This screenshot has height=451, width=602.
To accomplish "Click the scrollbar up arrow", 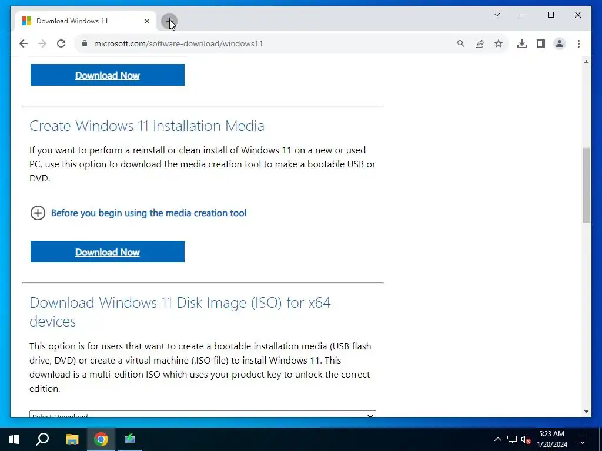I will (586, 62).
